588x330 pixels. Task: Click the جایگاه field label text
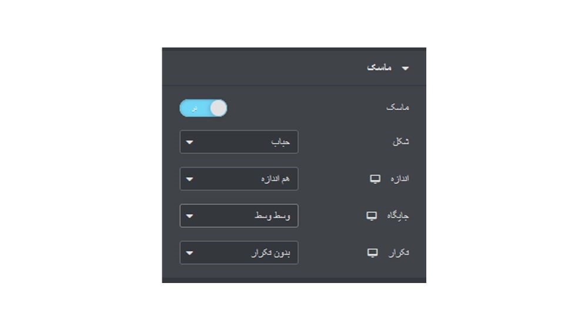[x=398, y=215]
